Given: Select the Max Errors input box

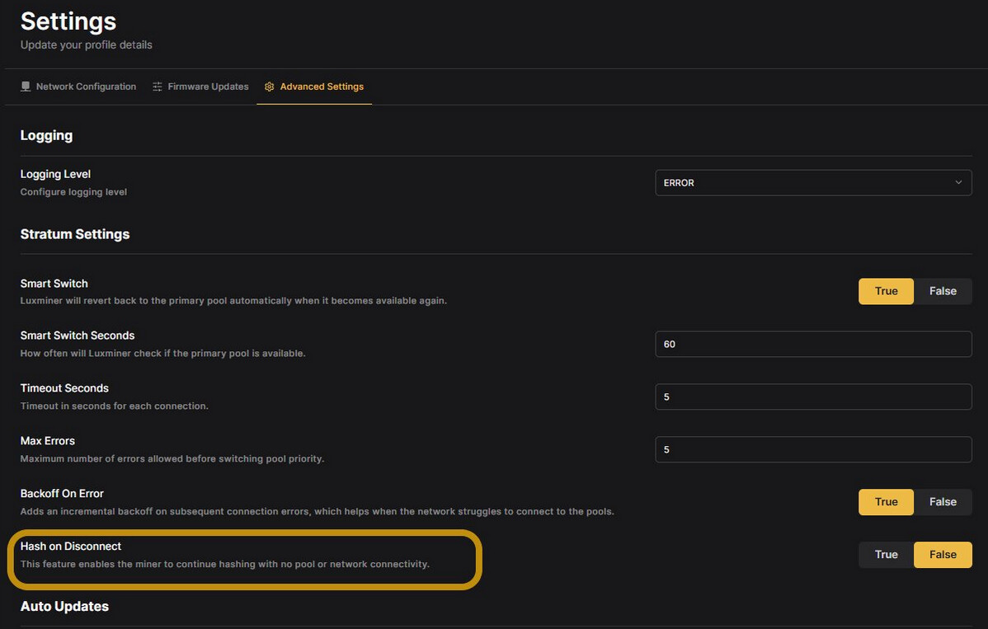Looking at the screenshot, I should tap(812, 449).
